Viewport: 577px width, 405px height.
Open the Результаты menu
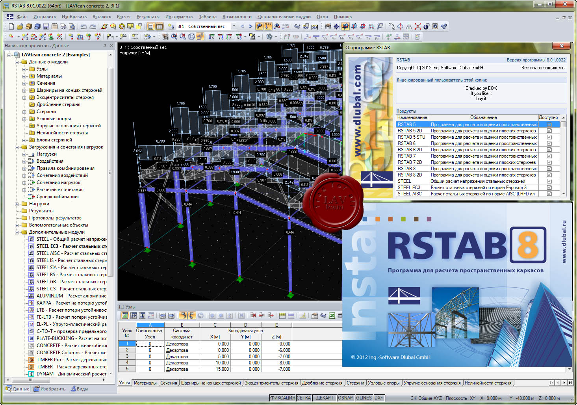click(x=148, y=17)
